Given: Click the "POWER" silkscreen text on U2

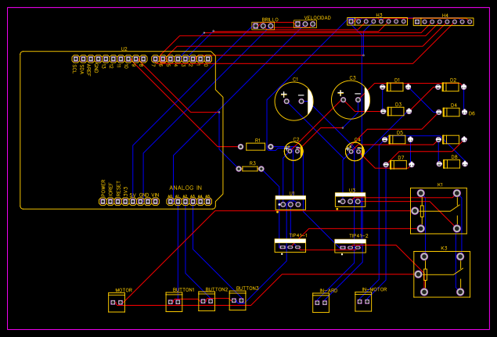Looking at the screenshot, I should click(103, 188).
